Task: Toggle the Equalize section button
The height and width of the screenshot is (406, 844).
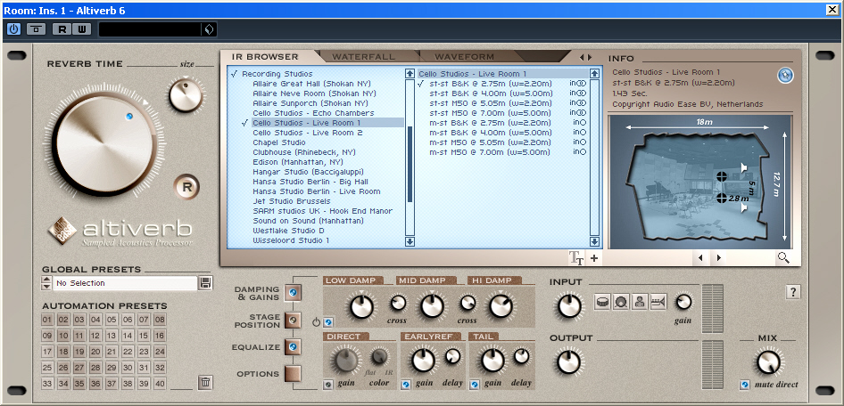Action: coord(293,347)
